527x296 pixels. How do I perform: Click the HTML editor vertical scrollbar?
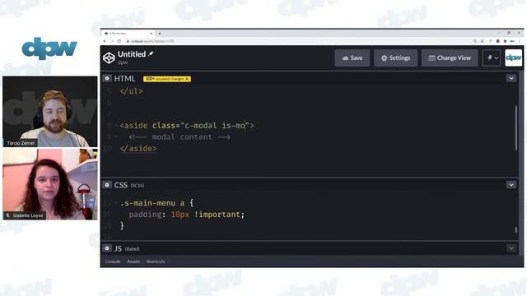coord(516,127)
